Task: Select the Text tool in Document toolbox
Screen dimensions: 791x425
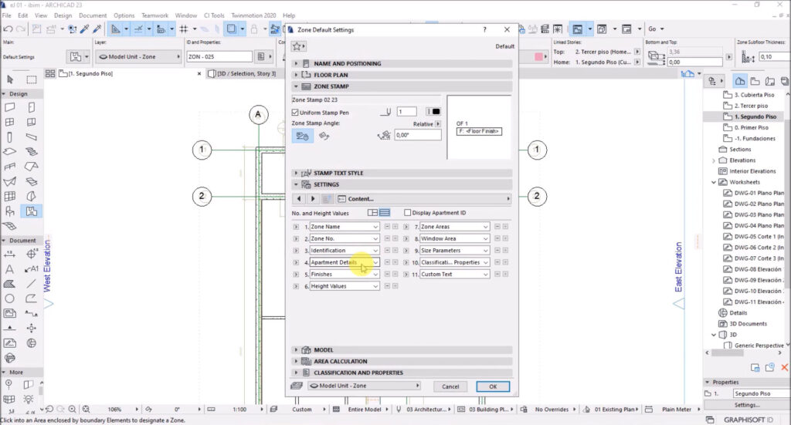Action: tap(10, 269)
